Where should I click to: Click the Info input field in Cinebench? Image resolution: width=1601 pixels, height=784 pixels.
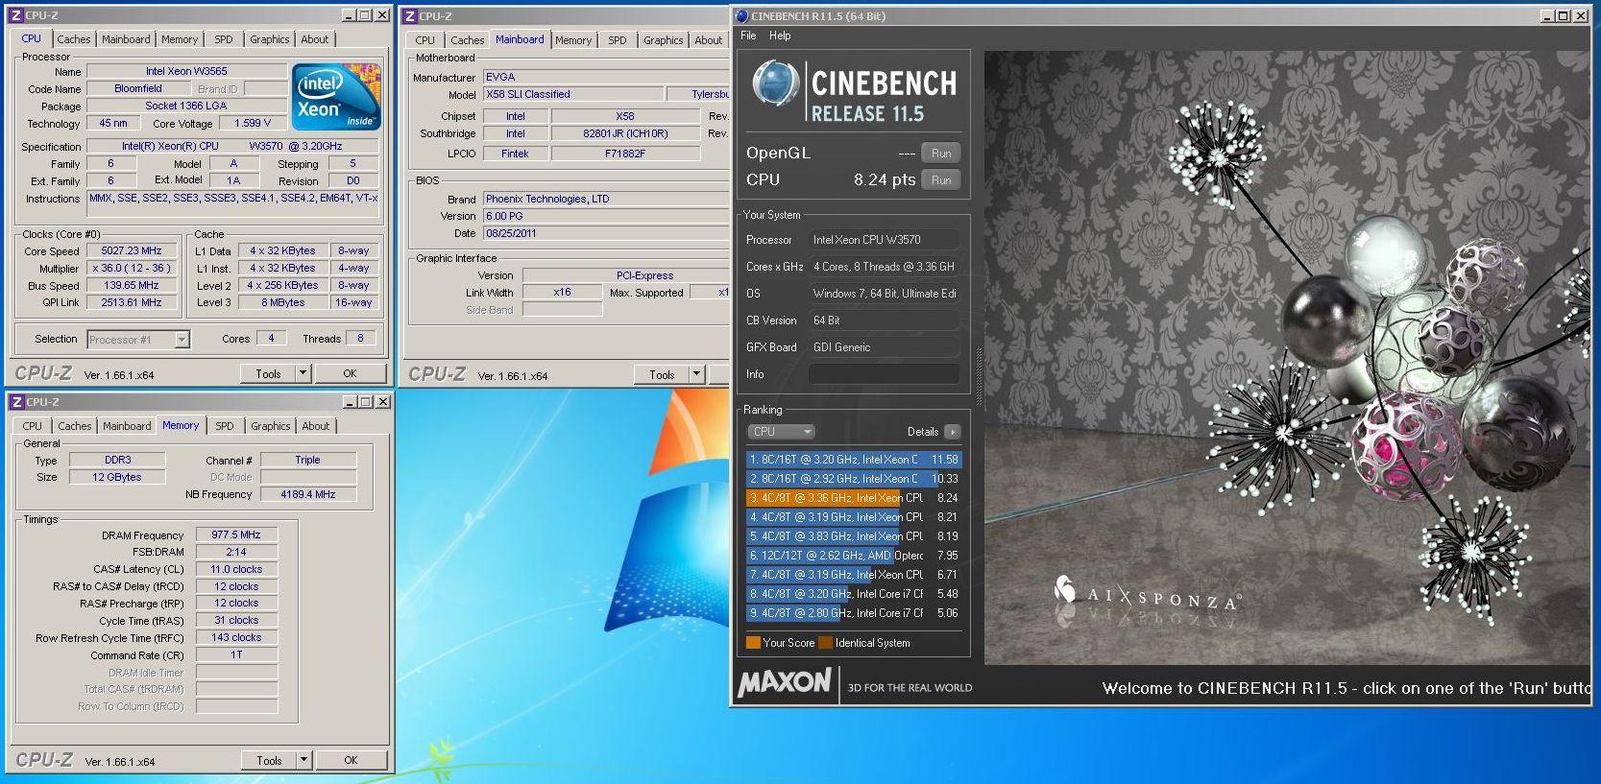(x=884, y=374)
